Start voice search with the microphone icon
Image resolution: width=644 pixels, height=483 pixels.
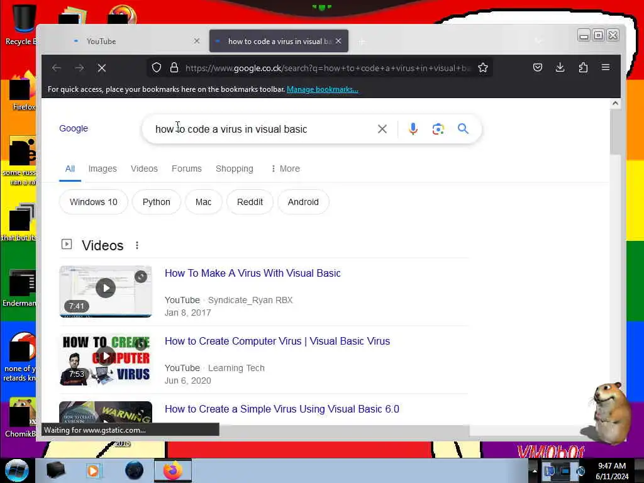pos(413,129)
